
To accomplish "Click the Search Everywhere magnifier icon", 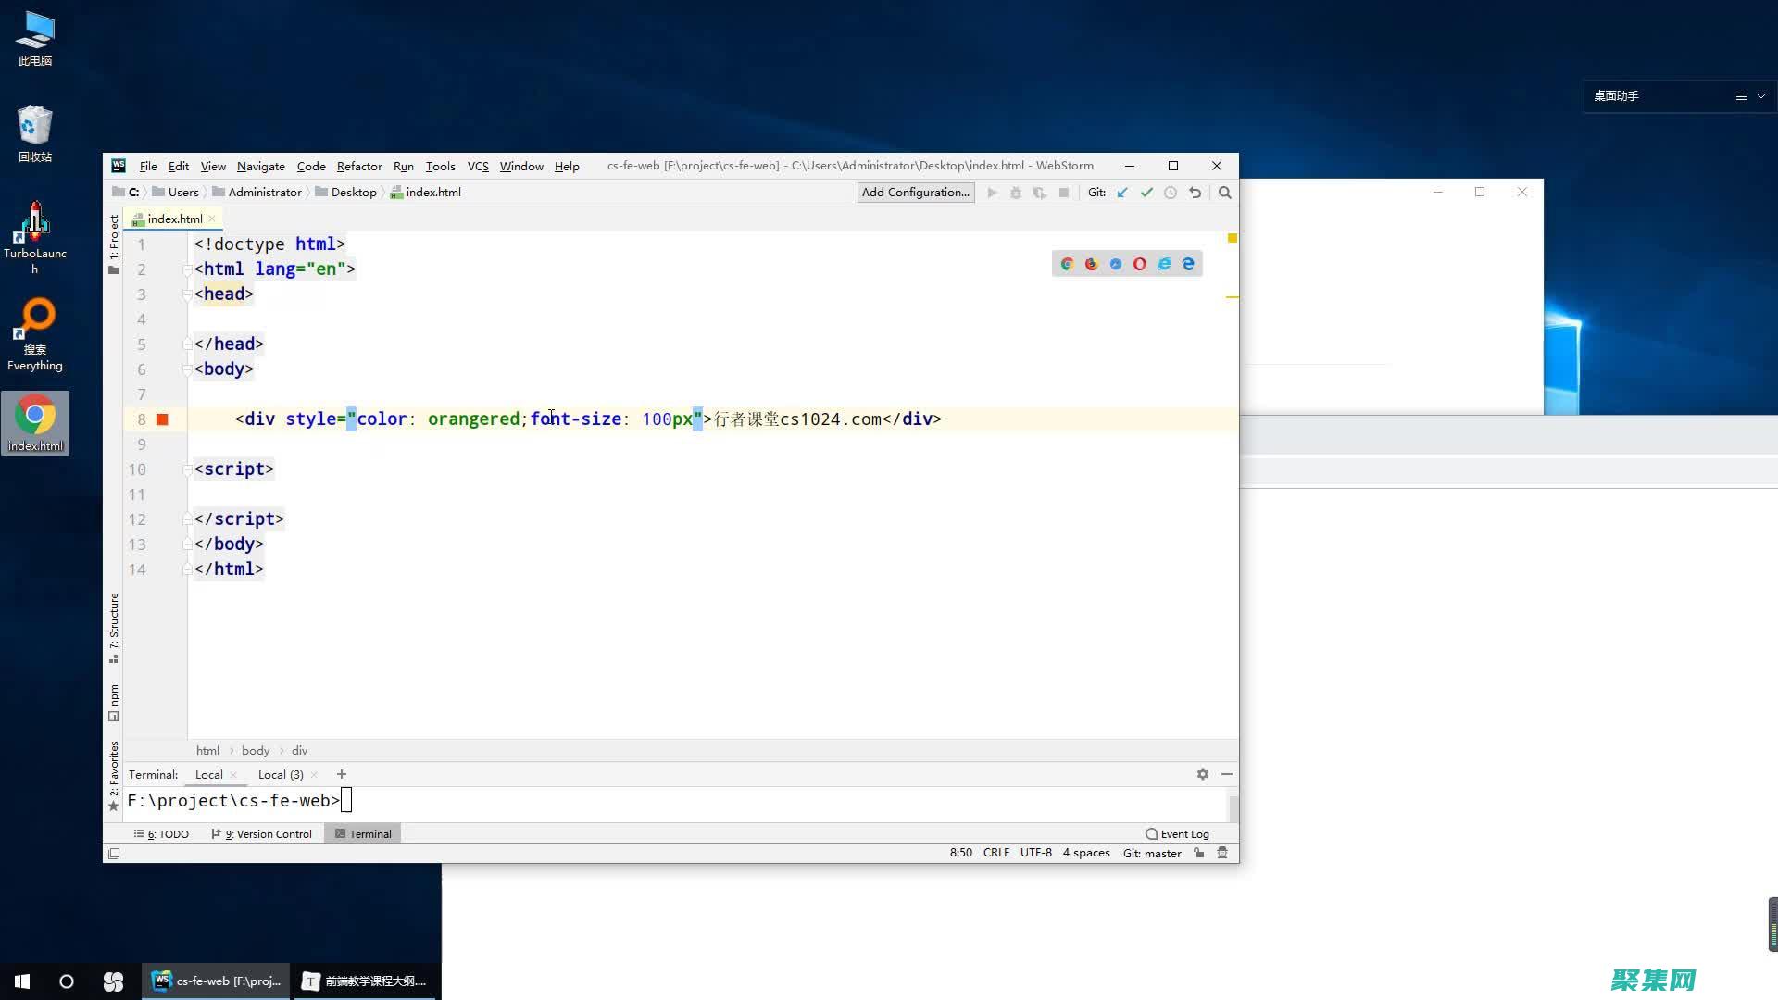I will 1225,193.
